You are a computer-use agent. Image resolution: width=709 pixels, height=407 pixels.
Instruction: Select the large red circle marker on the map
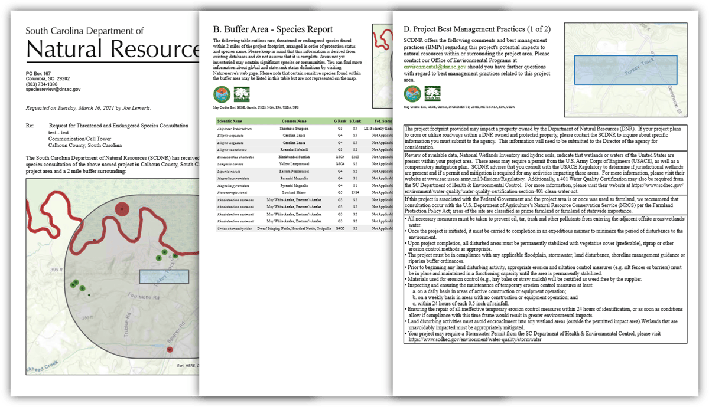[122, 208]
